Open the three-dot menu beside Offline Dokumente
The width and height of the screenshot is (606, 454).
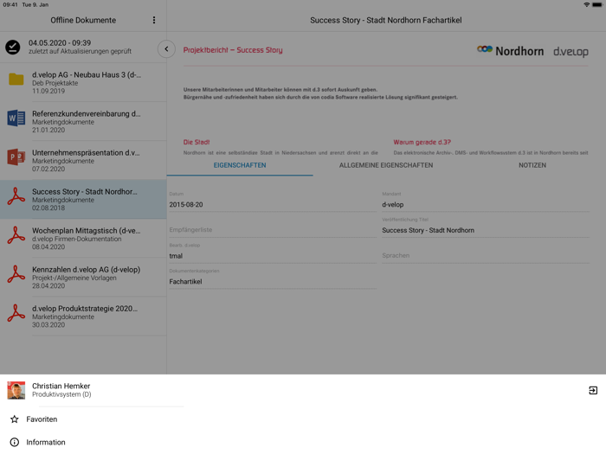[x=154, y=20]
